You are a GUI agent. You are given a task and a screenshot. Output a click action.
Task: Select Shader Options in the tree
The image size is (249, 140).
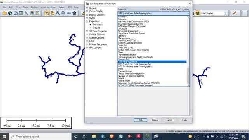pos(96,38)
